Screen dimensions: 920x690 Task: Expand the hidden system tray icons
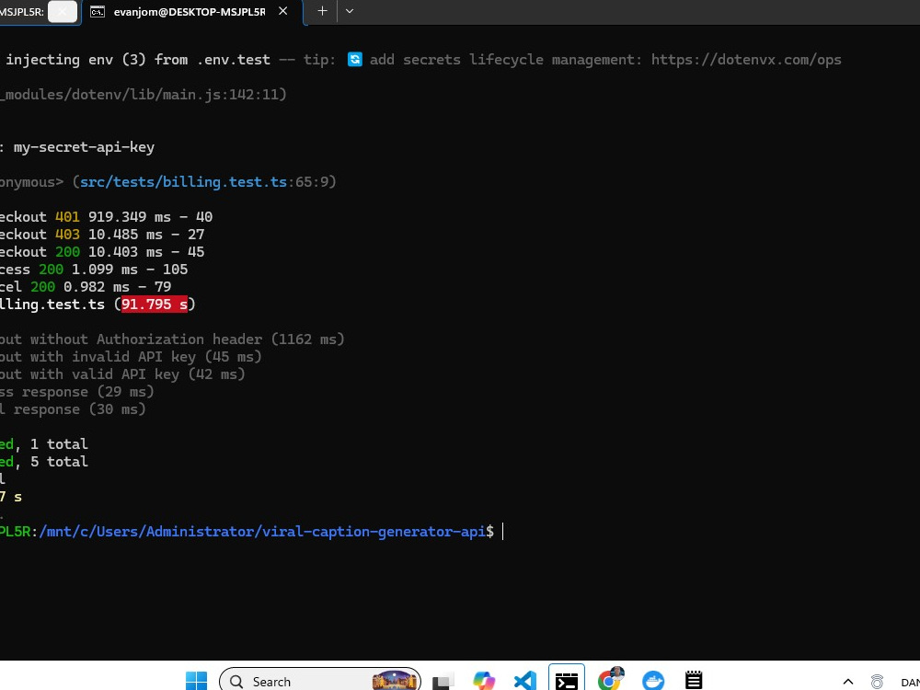848,681
